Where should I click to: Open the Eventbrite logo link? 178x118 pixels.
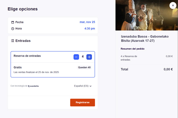coord(33,86)
